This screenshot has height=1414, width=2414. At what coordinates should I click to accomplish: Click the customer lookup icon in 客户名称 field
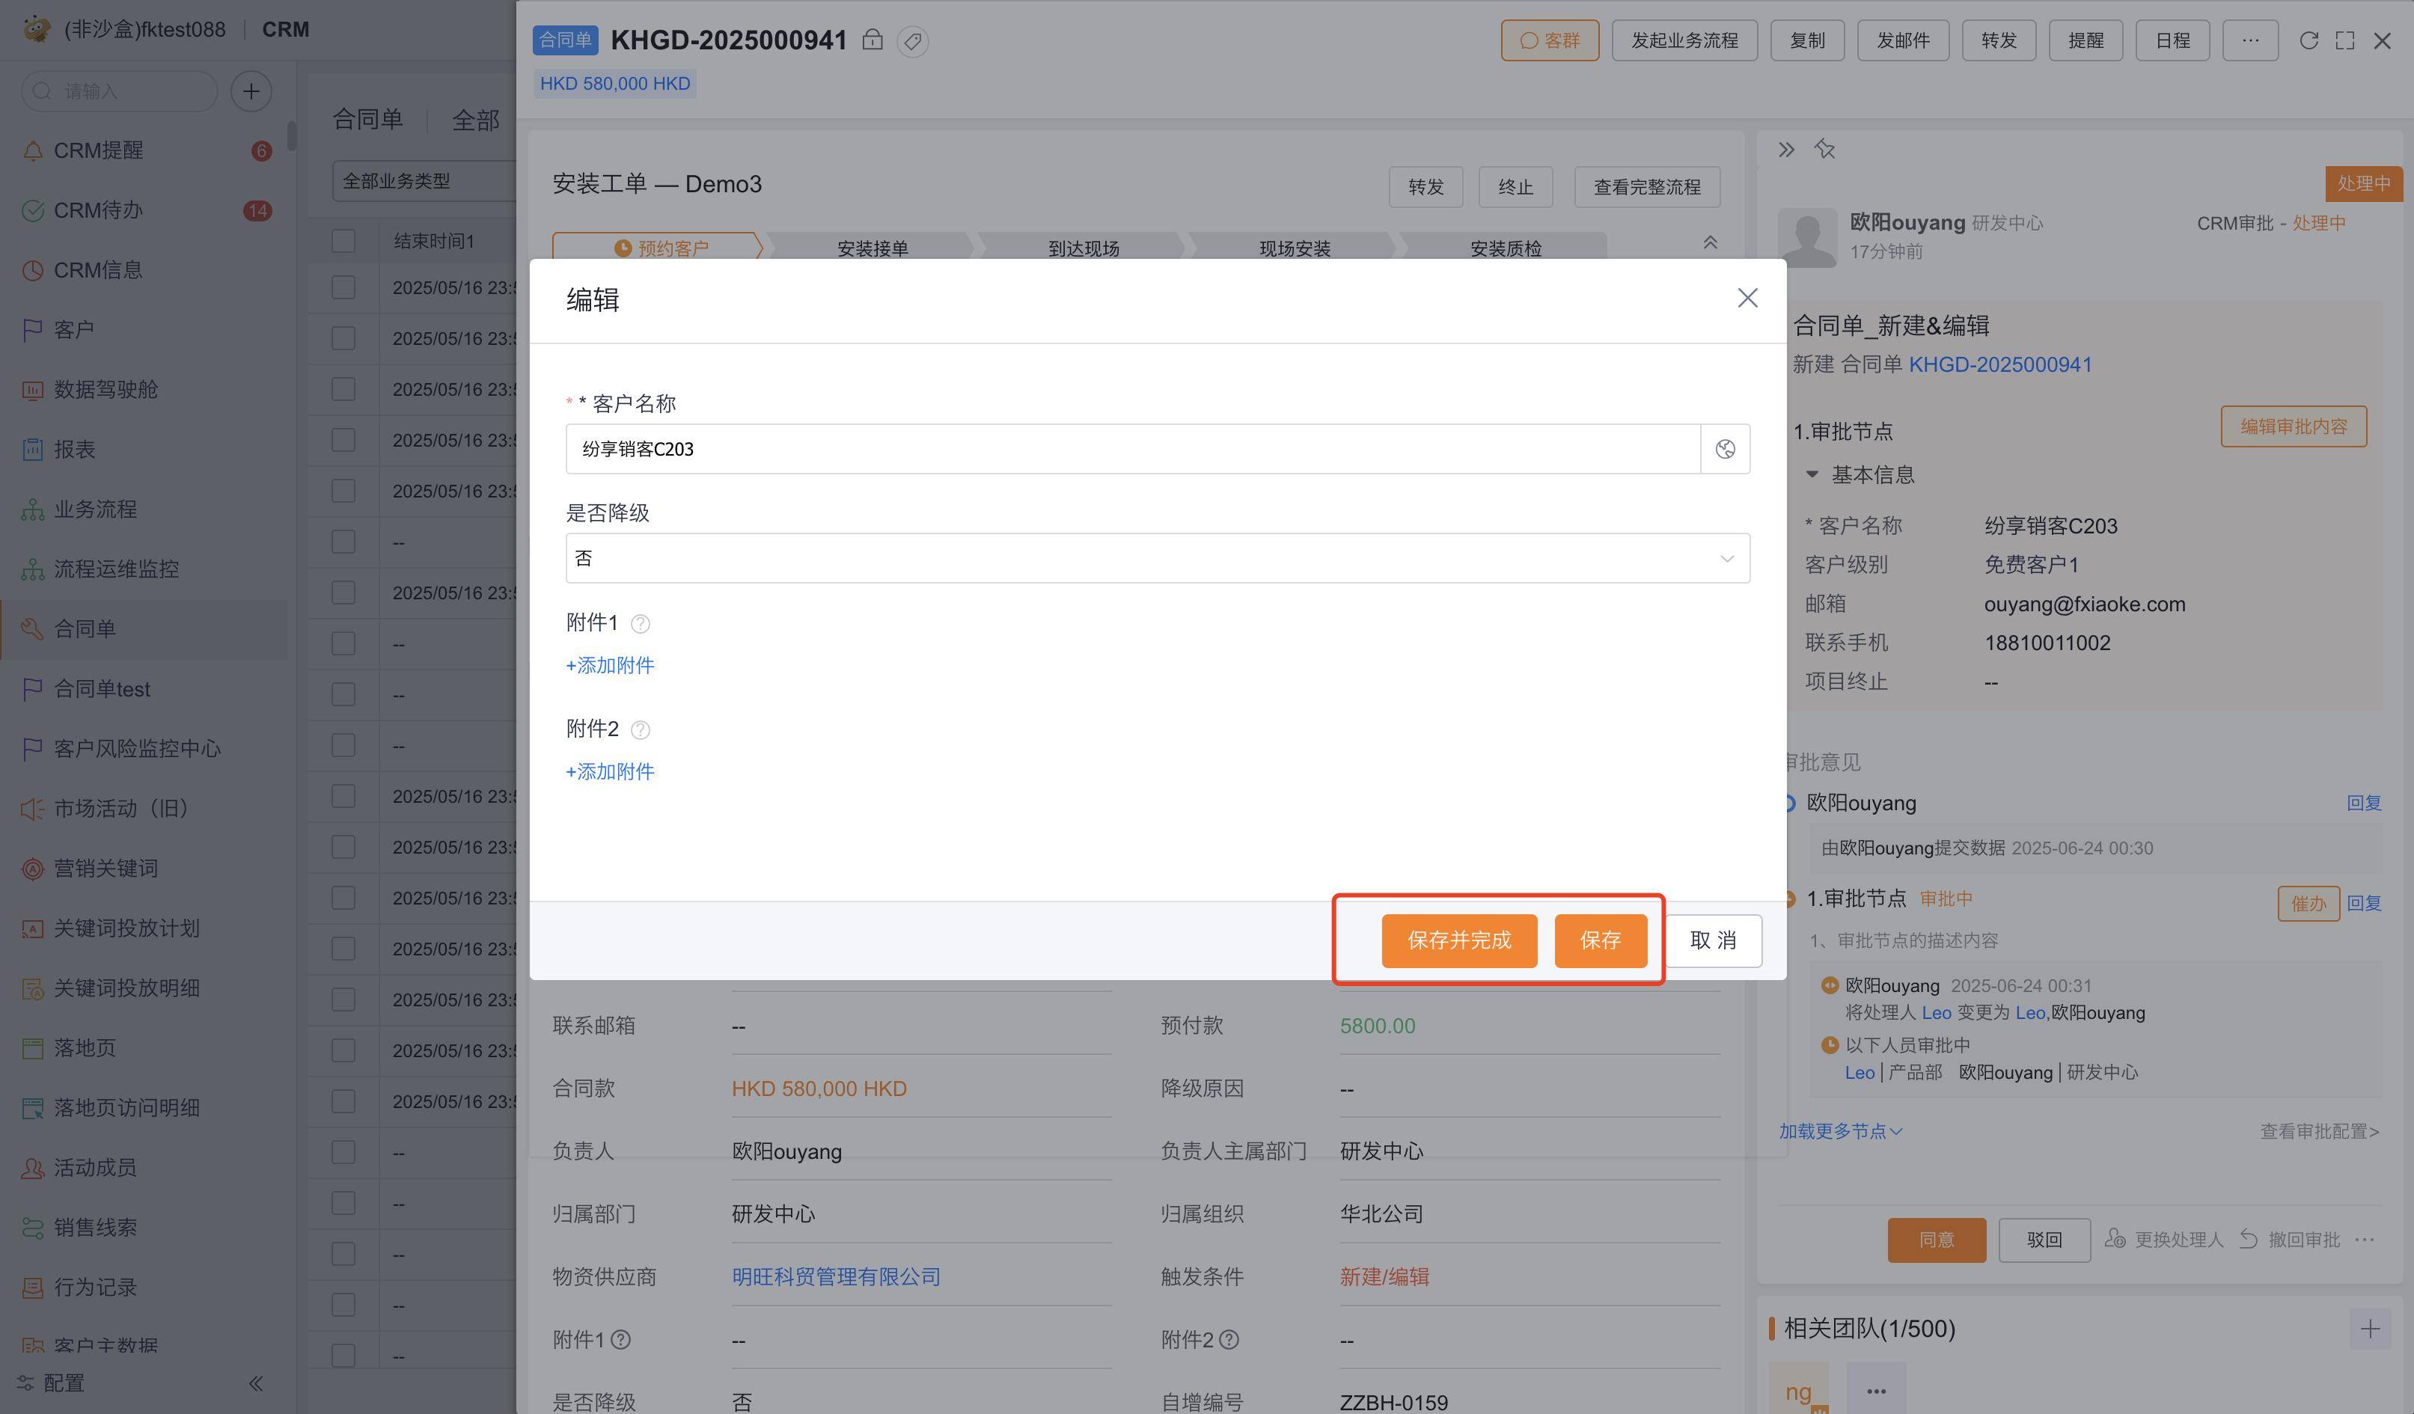(x=1724, y=450)
